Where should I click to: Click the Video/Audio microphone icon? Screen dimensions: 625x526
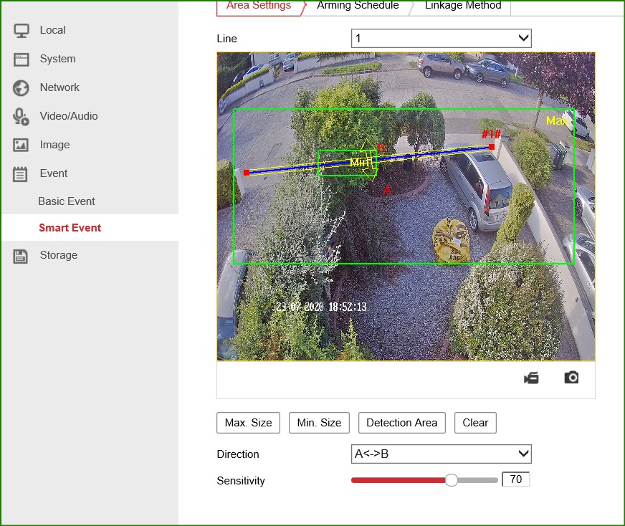pos(21,116)
